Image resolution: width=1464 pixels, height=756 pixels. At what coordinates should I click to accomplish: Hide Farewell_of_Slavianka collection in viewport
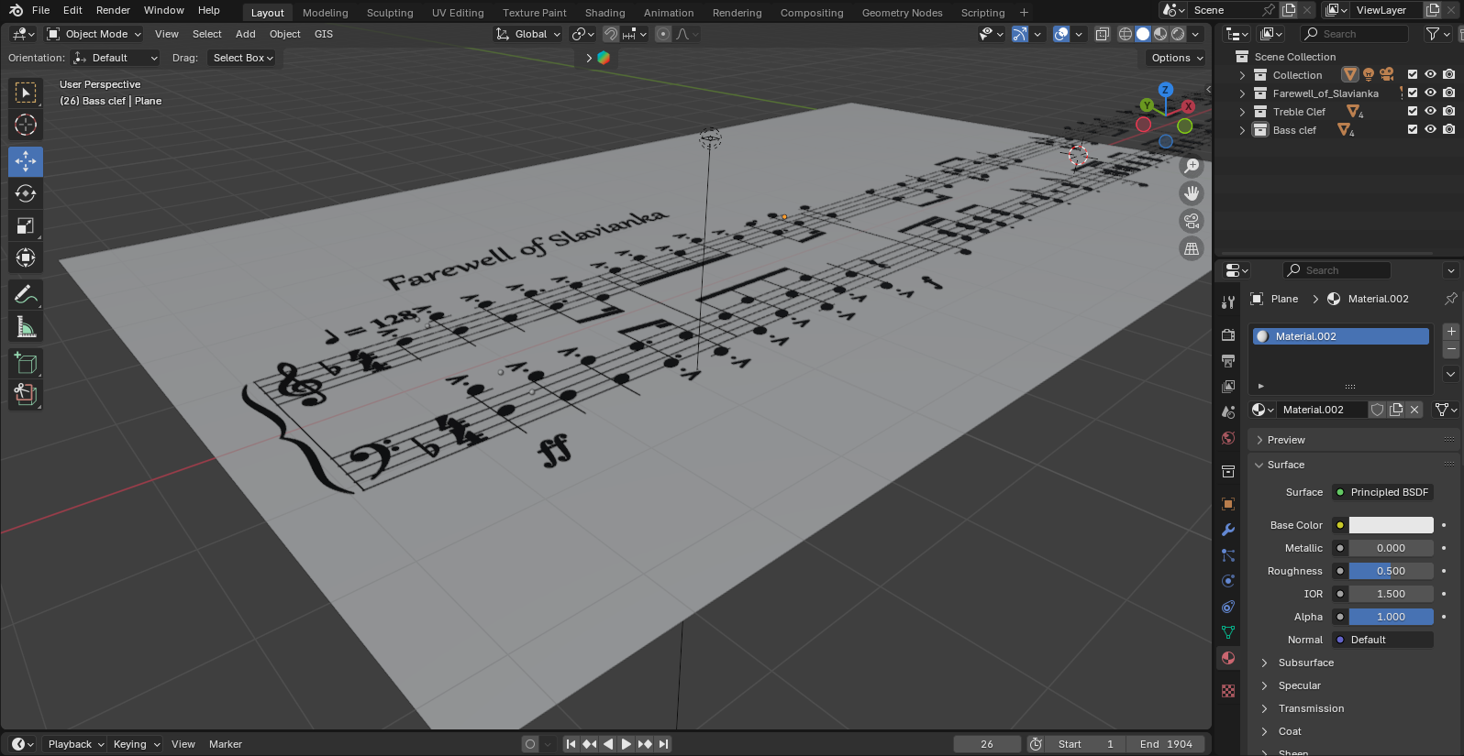coord(1430,93)
